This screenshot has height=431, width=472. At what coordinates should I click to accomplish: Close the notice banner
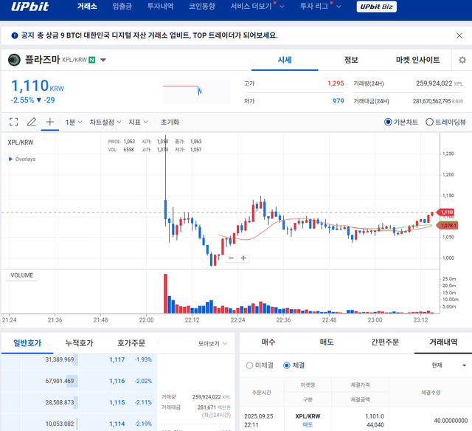[459, 35]
